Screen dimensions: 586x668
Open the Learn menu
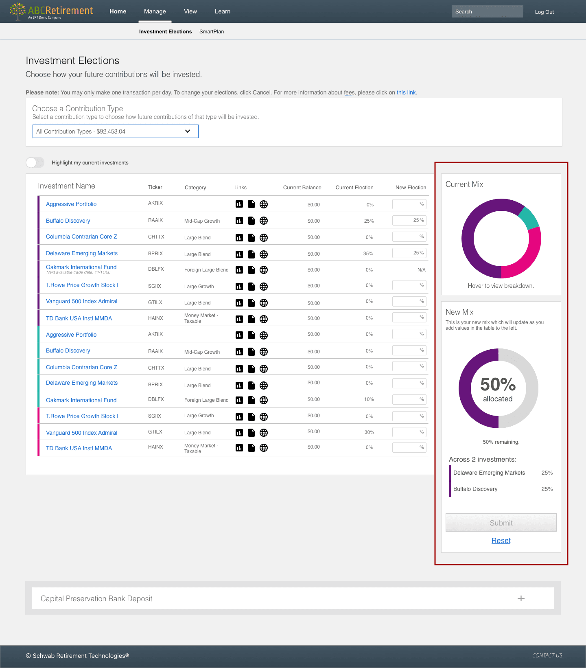[x=223, y=11]
